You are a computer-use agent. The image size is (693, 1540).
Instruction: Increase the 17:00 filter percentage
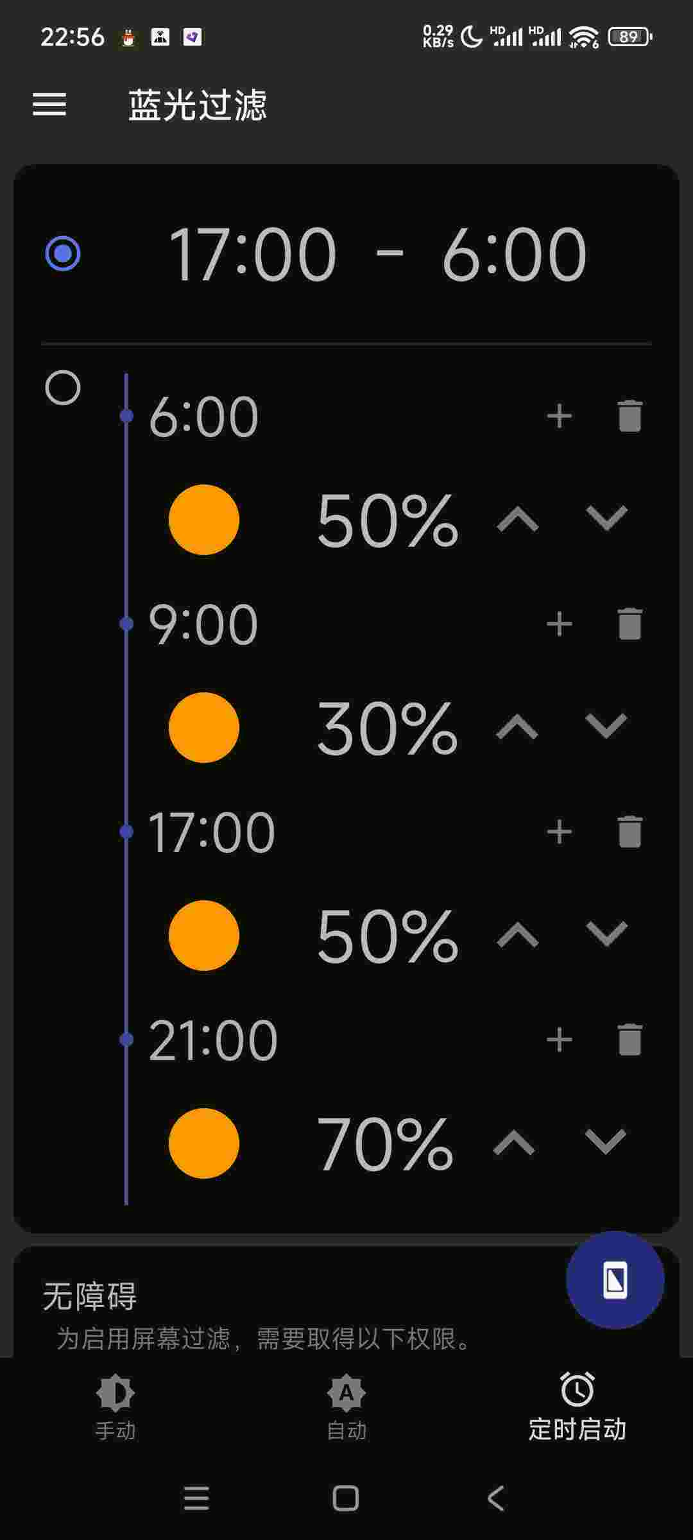[x=517, y=935]
